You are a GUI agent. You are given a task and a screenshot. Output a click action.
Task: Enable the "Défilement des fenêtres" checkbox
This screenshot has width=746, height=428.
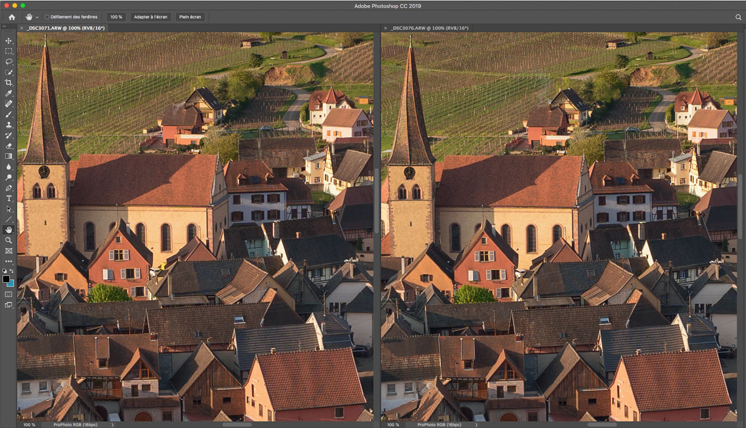pos(47,17)
